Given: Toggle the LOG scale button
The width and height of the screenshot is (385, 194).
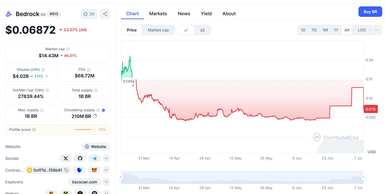Looking at the screenshot, I should pos(362,30).
